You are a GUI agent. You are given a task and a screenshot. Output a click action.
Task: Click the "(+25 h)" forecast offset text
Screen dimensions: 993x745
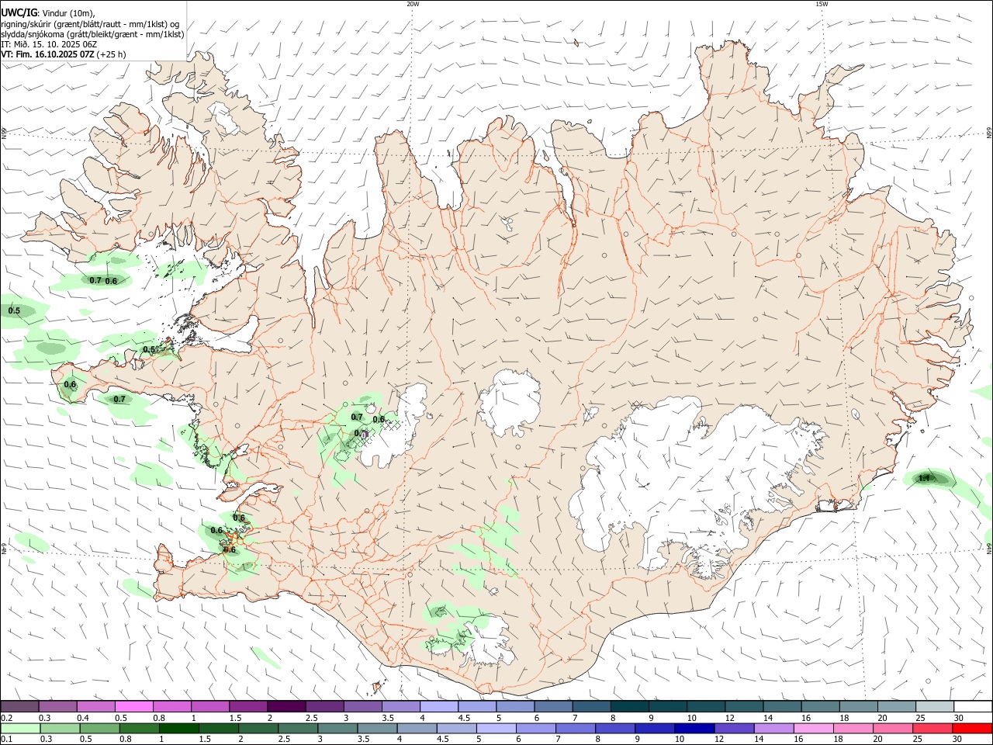tap(112, 54)
